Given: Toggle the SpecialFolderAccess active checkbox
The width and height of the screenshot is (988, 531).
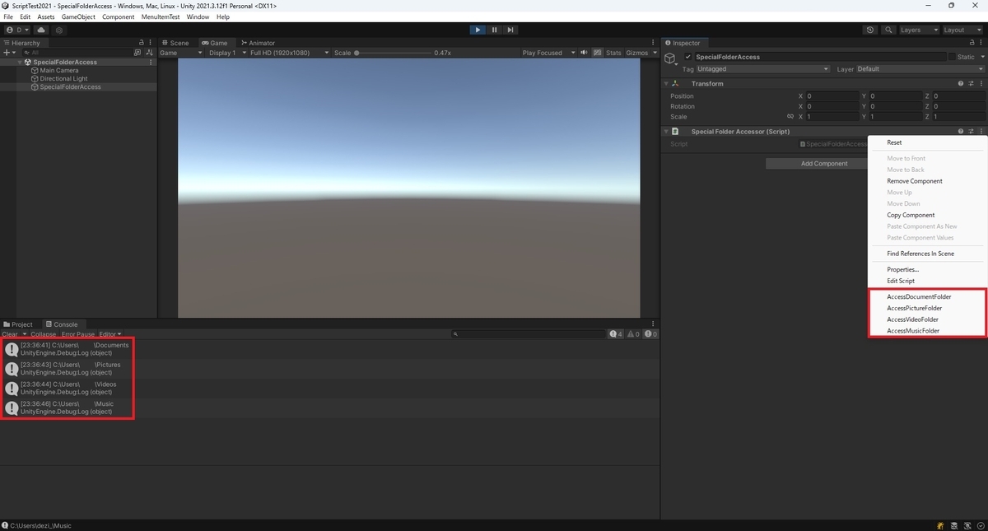Looking at the screenshot, I should (688, 57).
